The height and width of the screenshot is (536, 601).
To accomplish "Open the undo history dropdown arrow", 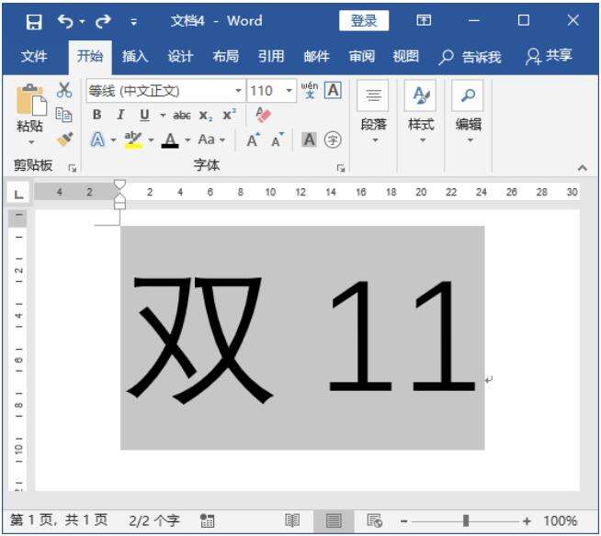I will pyautogui.click(x=82, y=22).
